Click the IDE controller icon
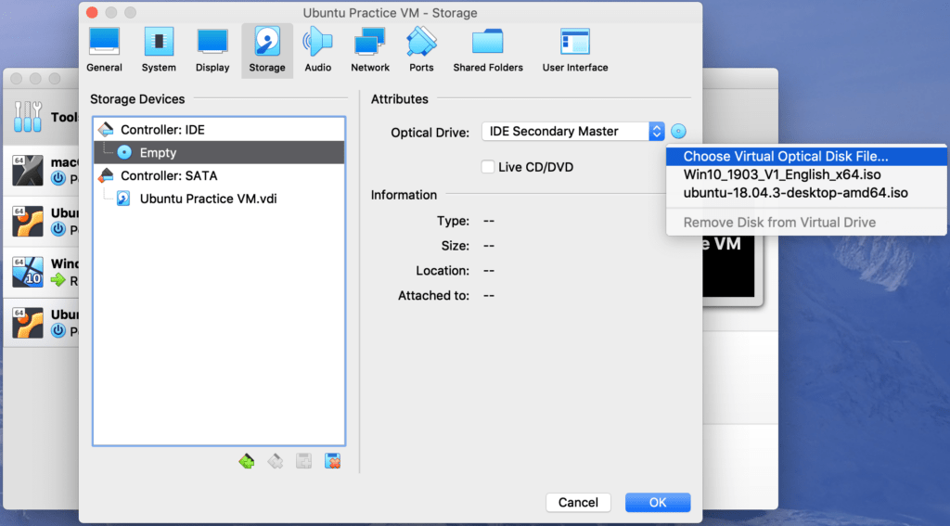Image resolution: width=950 pixels, height=526 pixels. coord(106,129)
